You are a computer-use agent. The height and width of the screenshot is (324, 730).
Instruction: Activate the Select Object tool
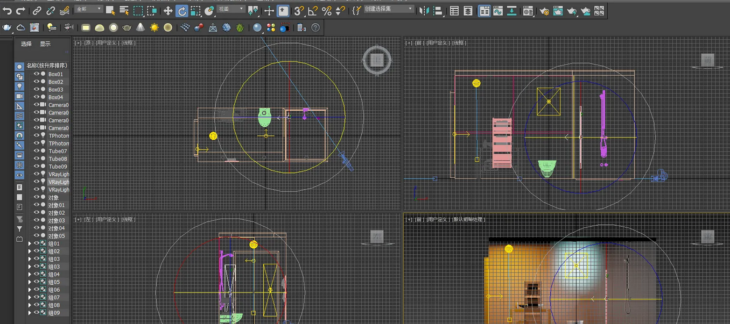[110, 10]
